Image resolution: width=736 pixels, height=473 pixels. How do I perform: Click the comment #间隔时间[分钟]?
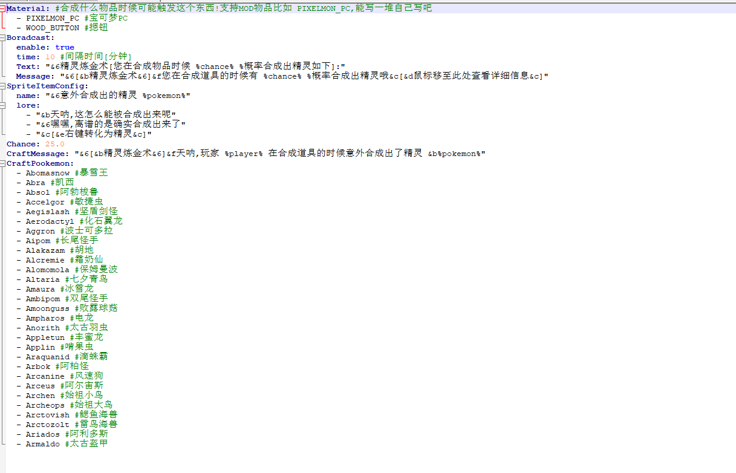coord(96,57)
